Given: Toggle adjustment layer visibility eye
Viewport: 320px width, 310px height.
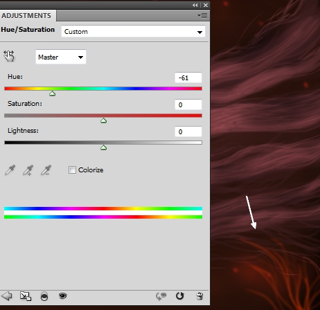Looking at the screenshot, I should [x=63, y=296].
